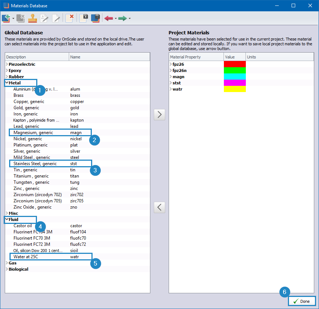This screenshot has width=319, height=309.
Task: Click the Units column header
Action: [280, 57]
